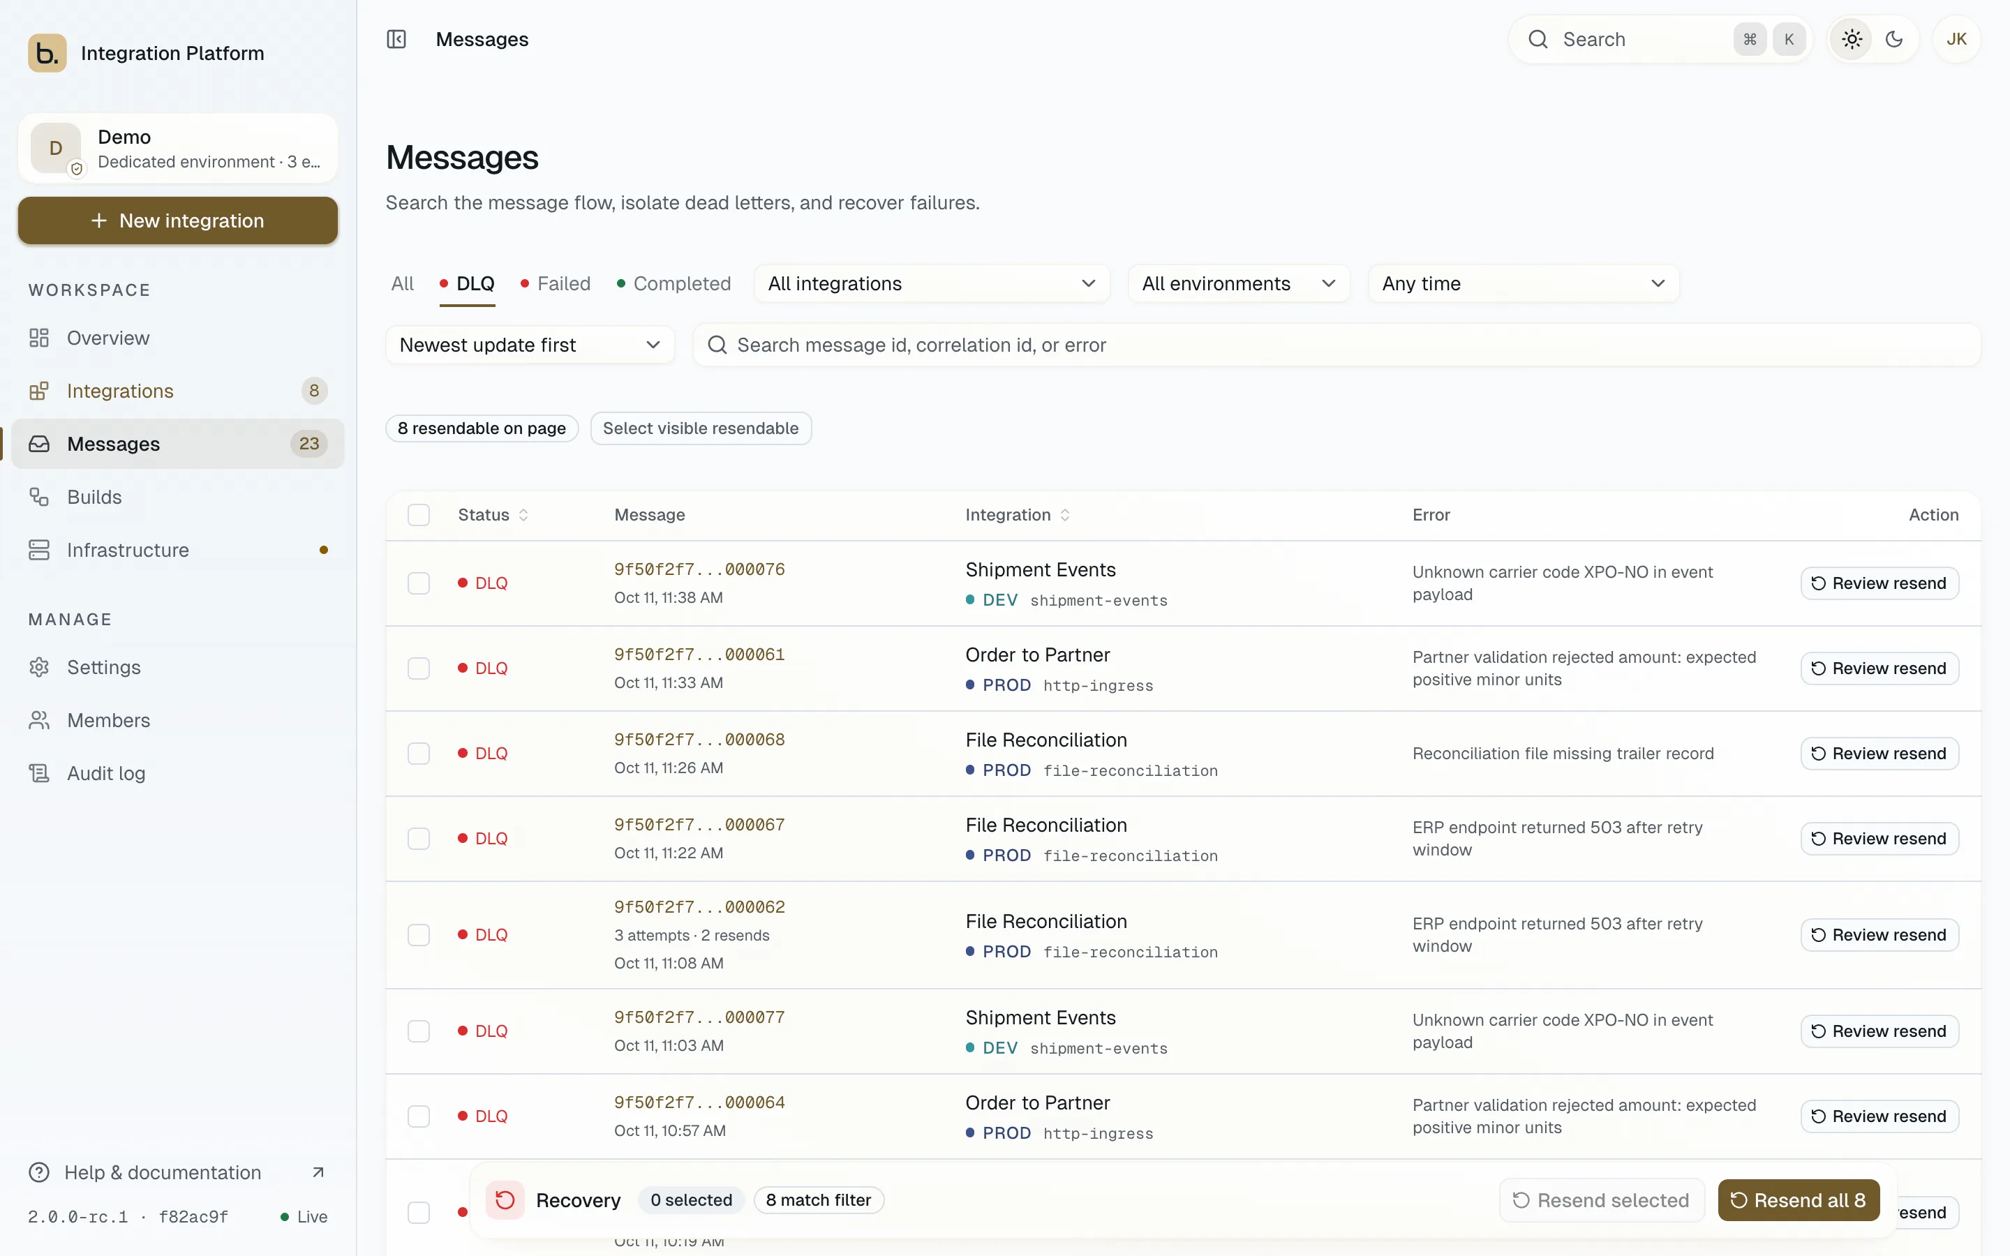The height and width of the screenshot is (1256, 2010).
Task: Click Settings gear icon in sidebar
Action: click(x=39, y=667)
